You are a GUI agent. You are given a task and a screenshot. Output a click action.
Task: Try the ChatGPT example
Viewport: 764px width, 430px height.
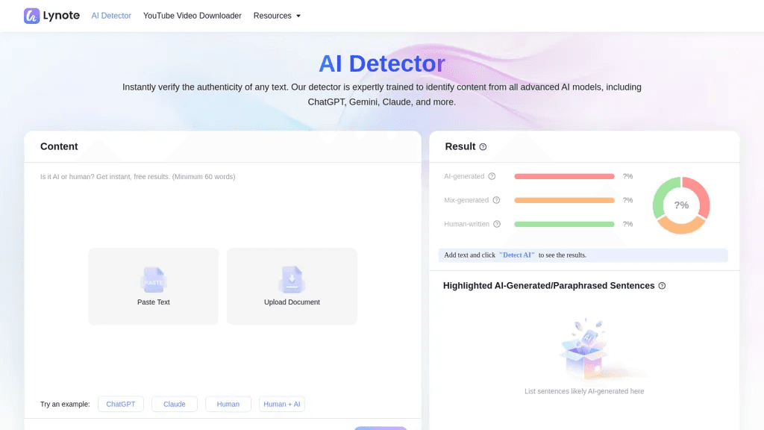tap(121, 404)
